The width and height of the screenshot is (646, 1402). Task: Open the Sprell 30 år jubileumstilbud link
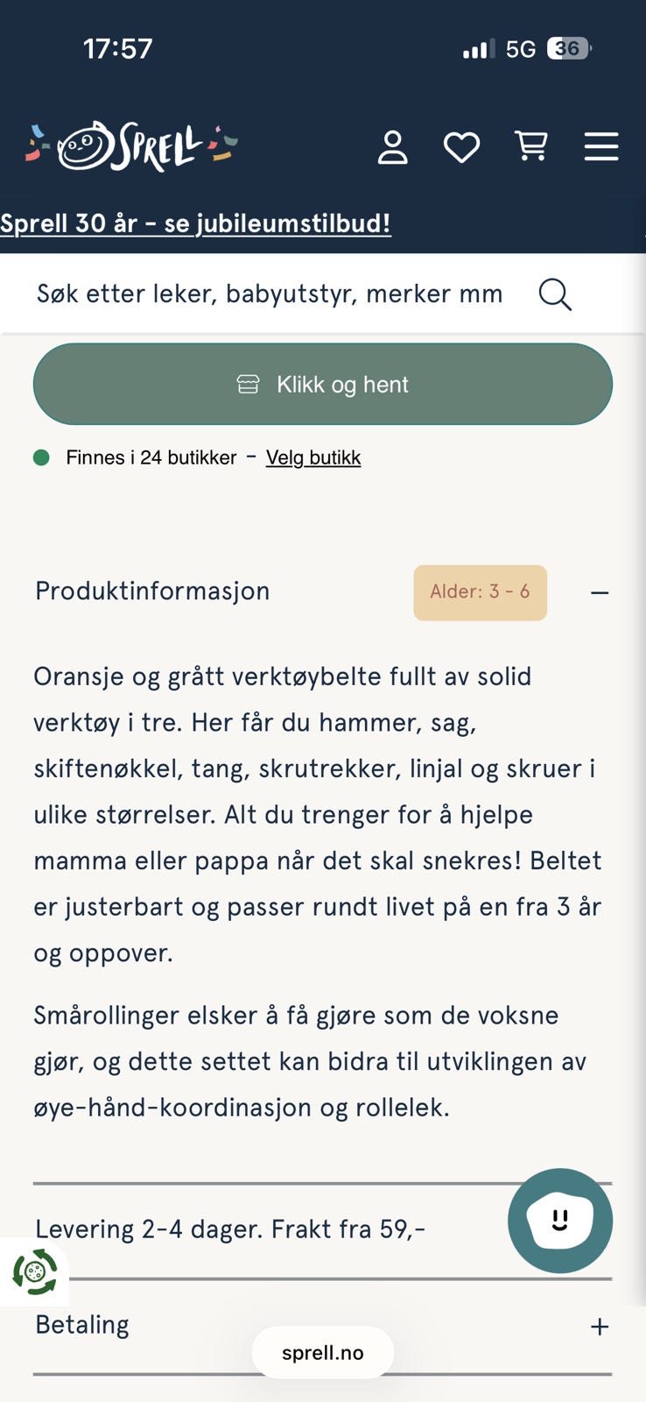(195, 223)
